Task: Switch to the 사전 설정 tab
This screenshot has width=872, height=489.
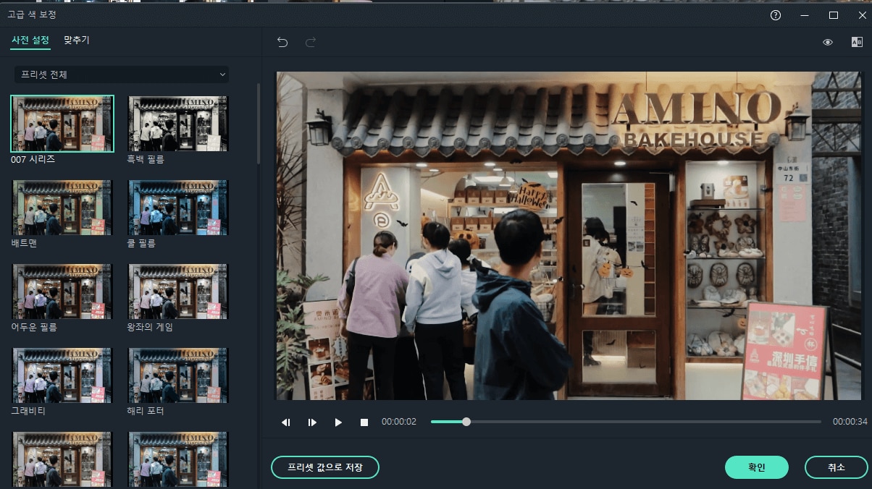Action: click(x=30, y=41)
